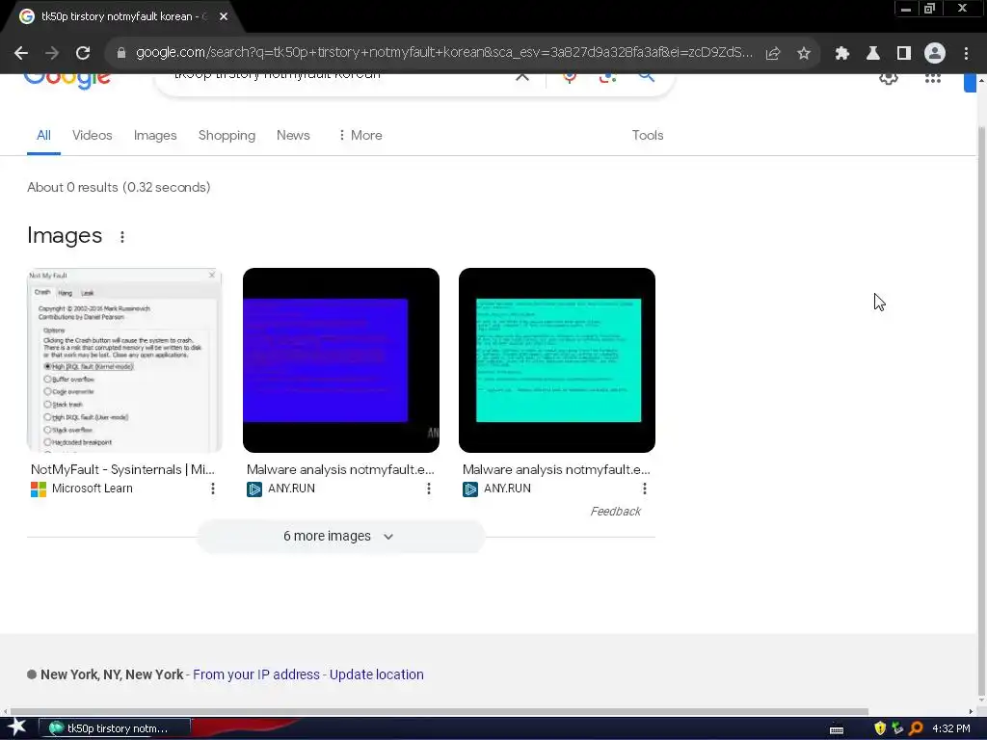The image size is (987, 740).
Task: View site info via padlock icon
Action: tap(121, 54)
